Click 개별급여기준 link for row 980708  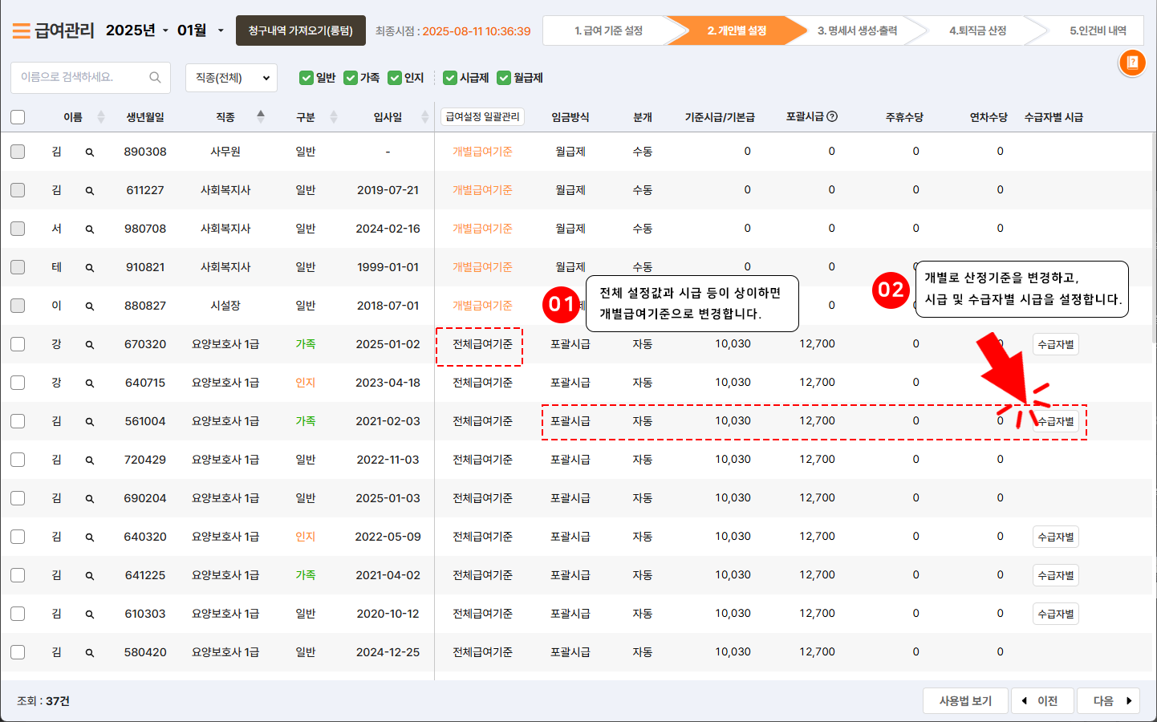(482, 229)
